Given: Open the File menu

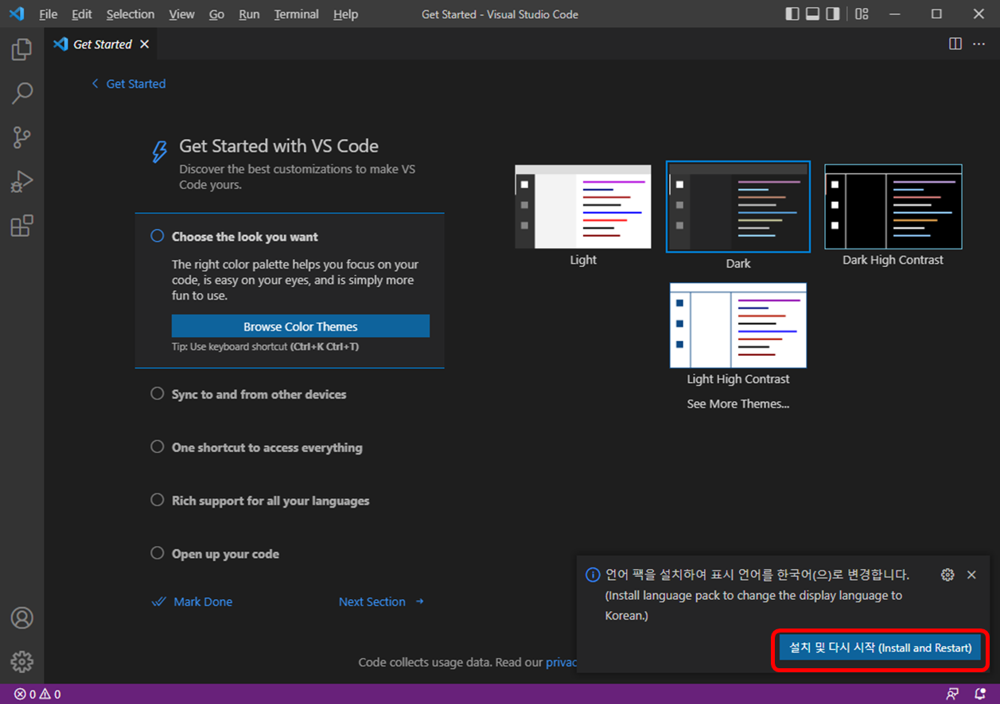Looking at the screenshot, I should click(48, 14).
